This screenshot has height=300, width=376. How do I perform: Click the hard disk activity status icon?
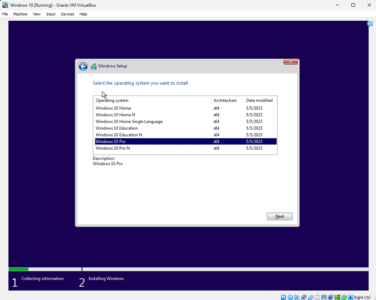coord(283,298)
